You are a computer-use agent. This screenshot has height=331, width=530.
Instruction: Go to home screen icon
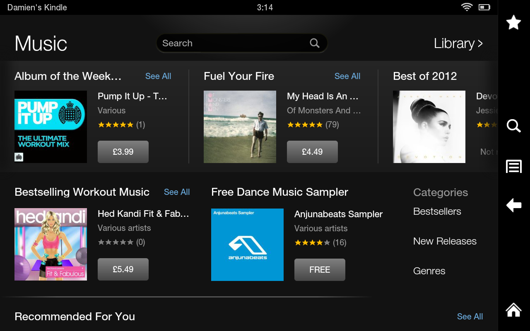point(513,309)
